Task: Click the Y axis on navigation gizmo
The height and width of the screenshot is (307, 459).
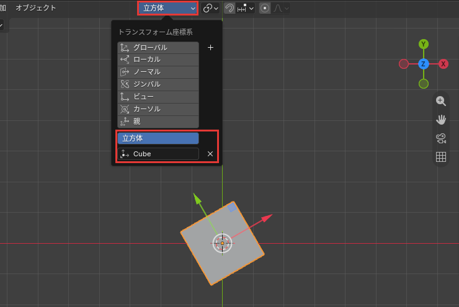Action: tap(423, 44)
